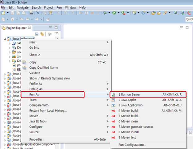
Task: Click the Quick Access search field
Action: coord(189,19)
